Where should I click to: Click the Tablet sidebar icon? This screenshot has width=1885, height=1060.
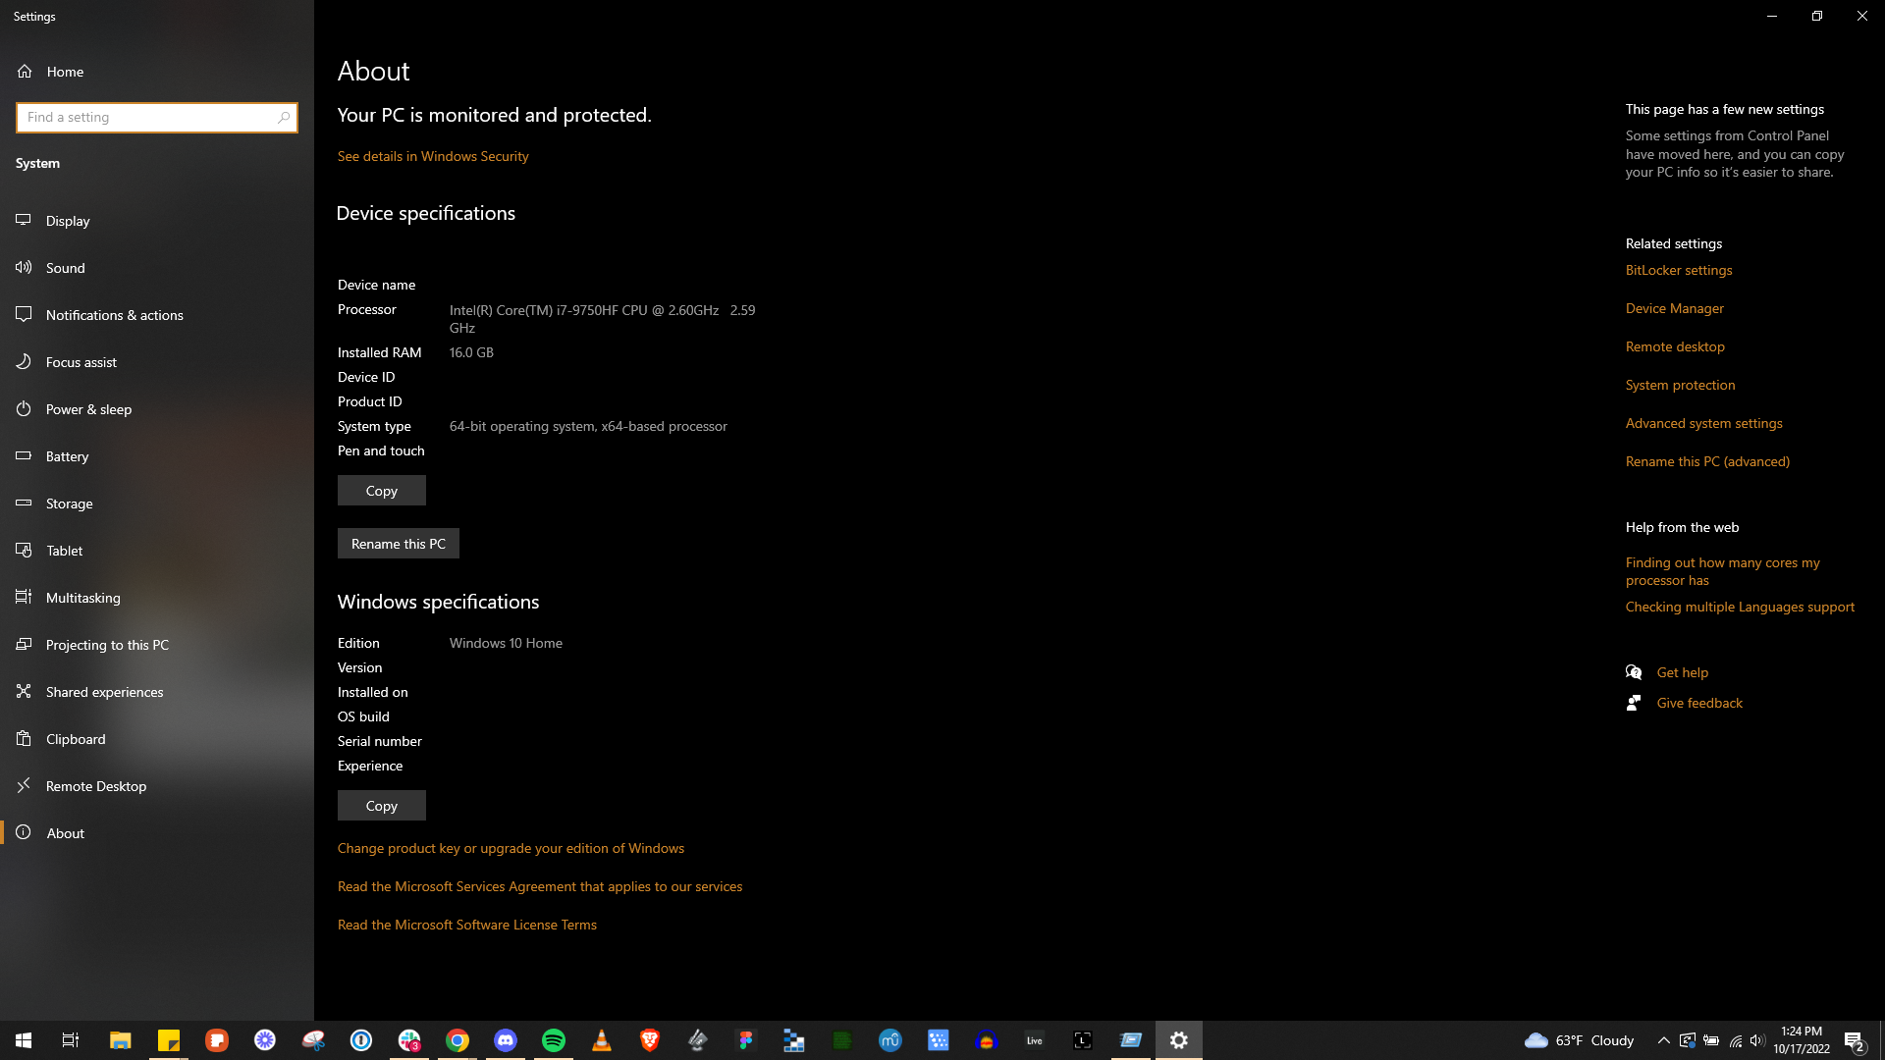[x=24, y=551]
